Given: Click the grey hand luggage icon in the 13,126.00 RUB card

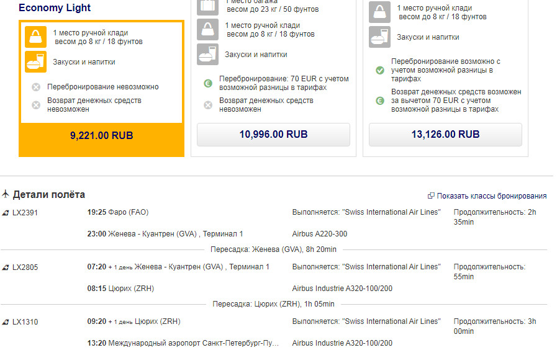Looking at the screenshot, I should [x=379, y=12].
